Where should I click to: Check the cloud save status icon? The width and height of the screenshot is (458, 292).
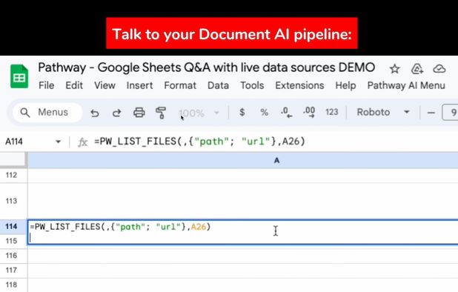click(439, 69)
